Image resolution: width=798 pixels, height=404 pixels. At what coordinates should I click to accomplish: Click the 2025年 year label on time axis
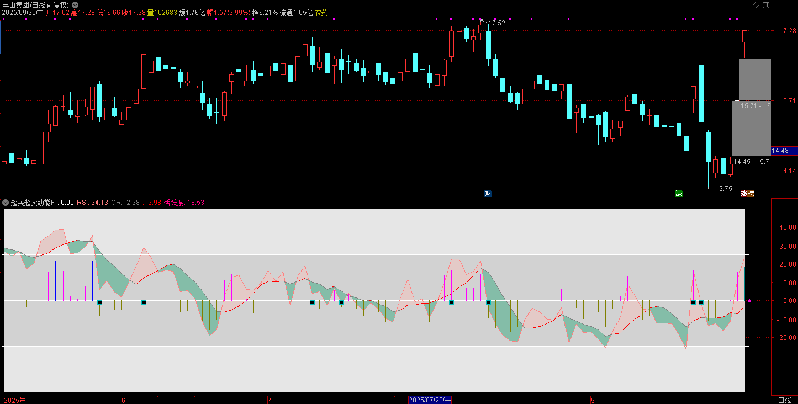tap(15, 400)
